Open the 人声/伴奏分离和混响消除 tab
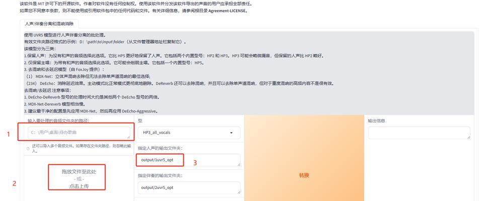Screen dimensions: 500x201 [x=49, y=24]
